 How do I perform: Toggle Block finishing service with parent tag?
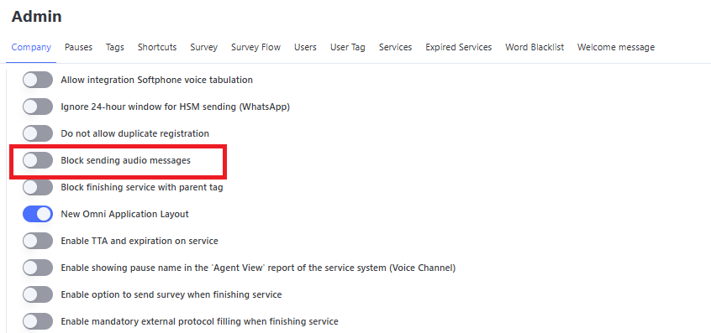[38, 187]
